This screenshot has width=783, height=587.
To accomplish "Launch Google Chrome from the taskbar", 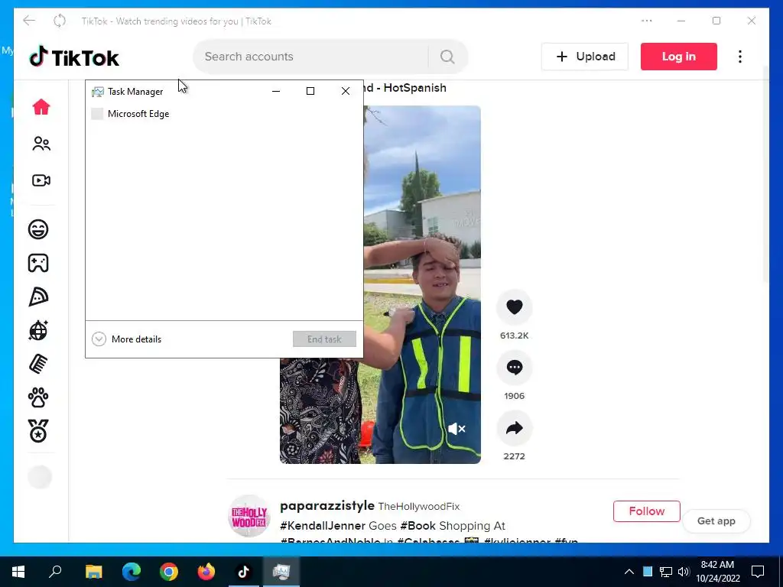I will [x=169, y=572].
